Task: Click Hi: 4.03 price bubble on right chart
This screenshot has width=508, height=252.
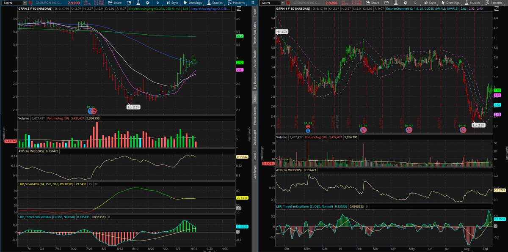Action: 281,31
